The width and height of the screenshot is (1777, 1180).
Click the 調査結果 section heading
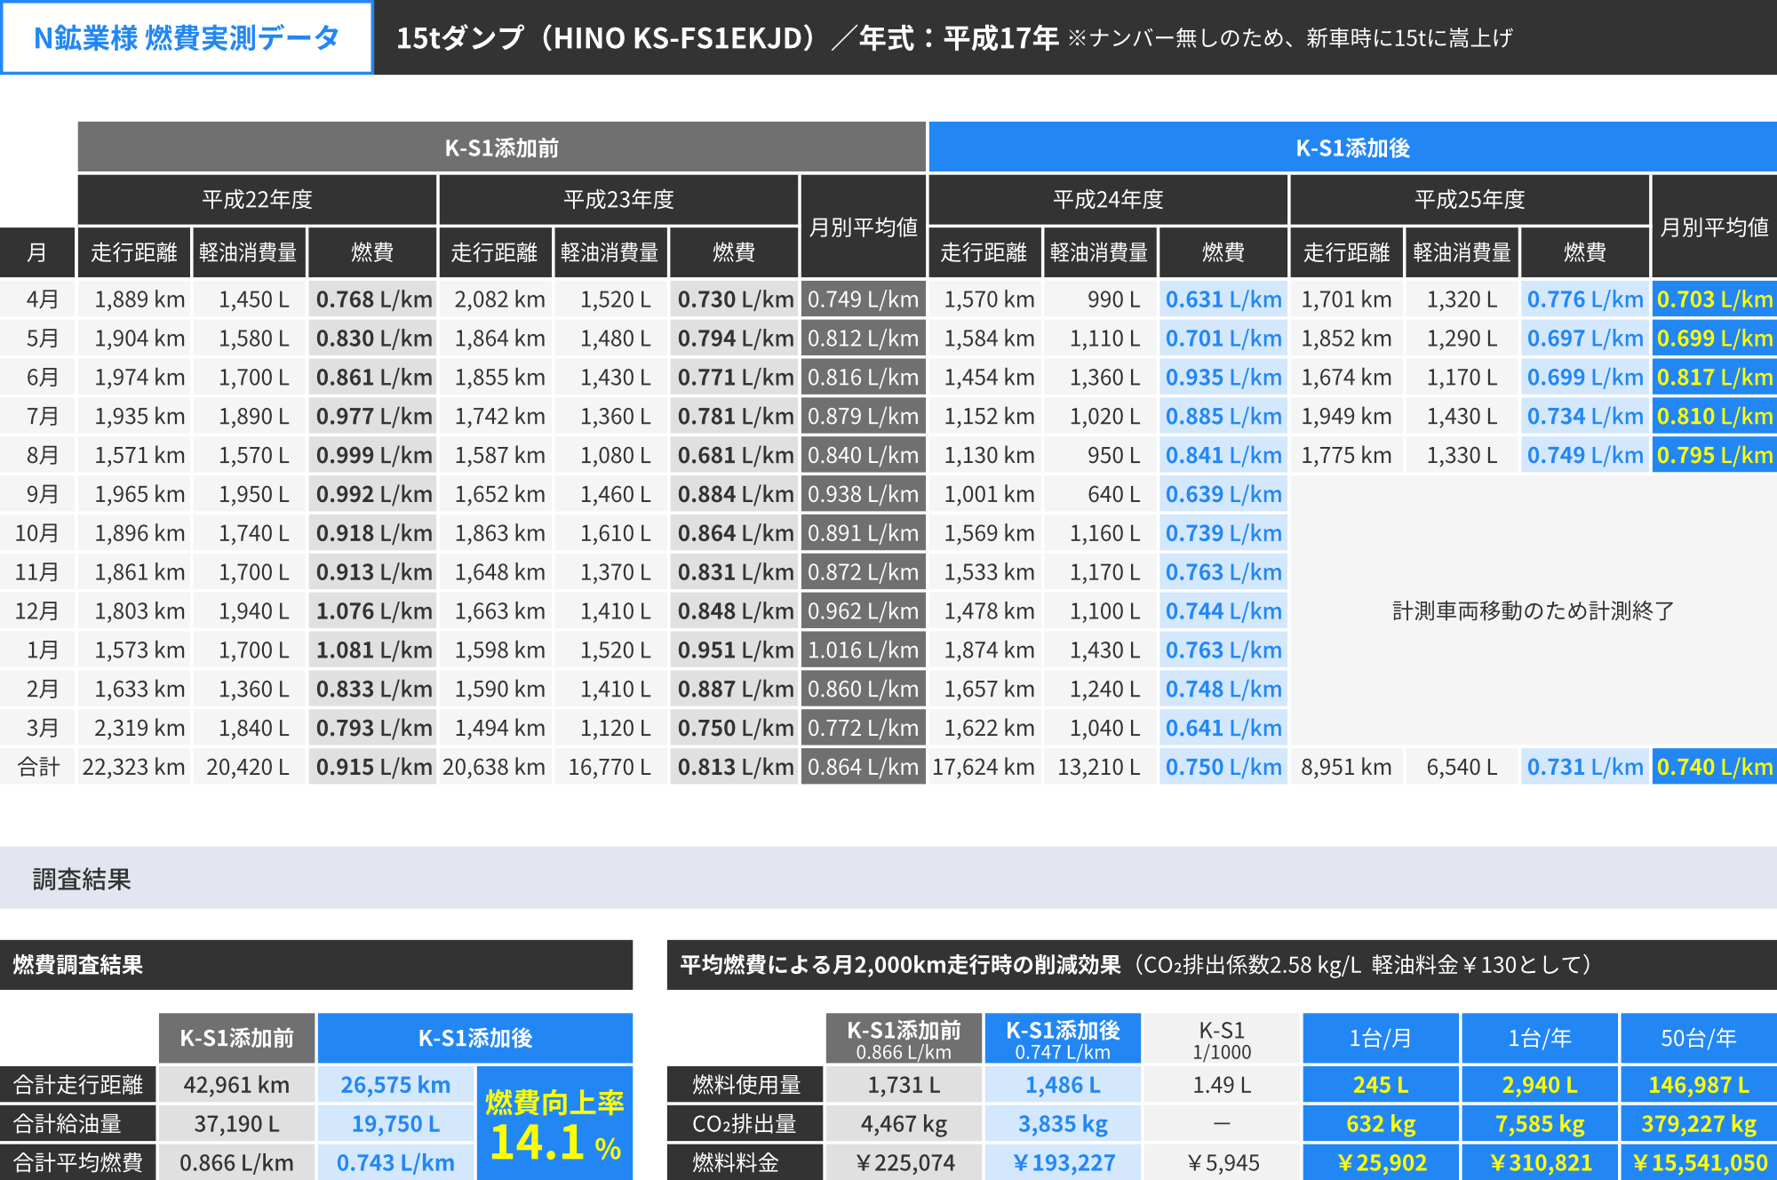82,879
